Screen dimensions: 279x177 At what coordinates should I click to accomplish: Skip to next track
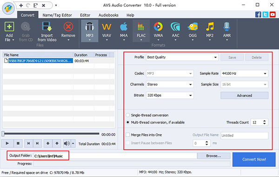coord(37,143)
